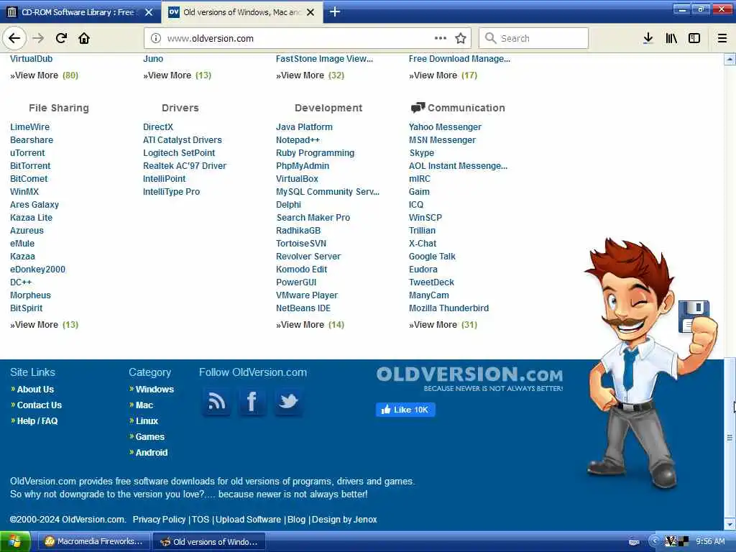This screenshot has height=552, width=736.
Task: Expand hidden system tray icons arrow
Action: [x=654, y=541]
